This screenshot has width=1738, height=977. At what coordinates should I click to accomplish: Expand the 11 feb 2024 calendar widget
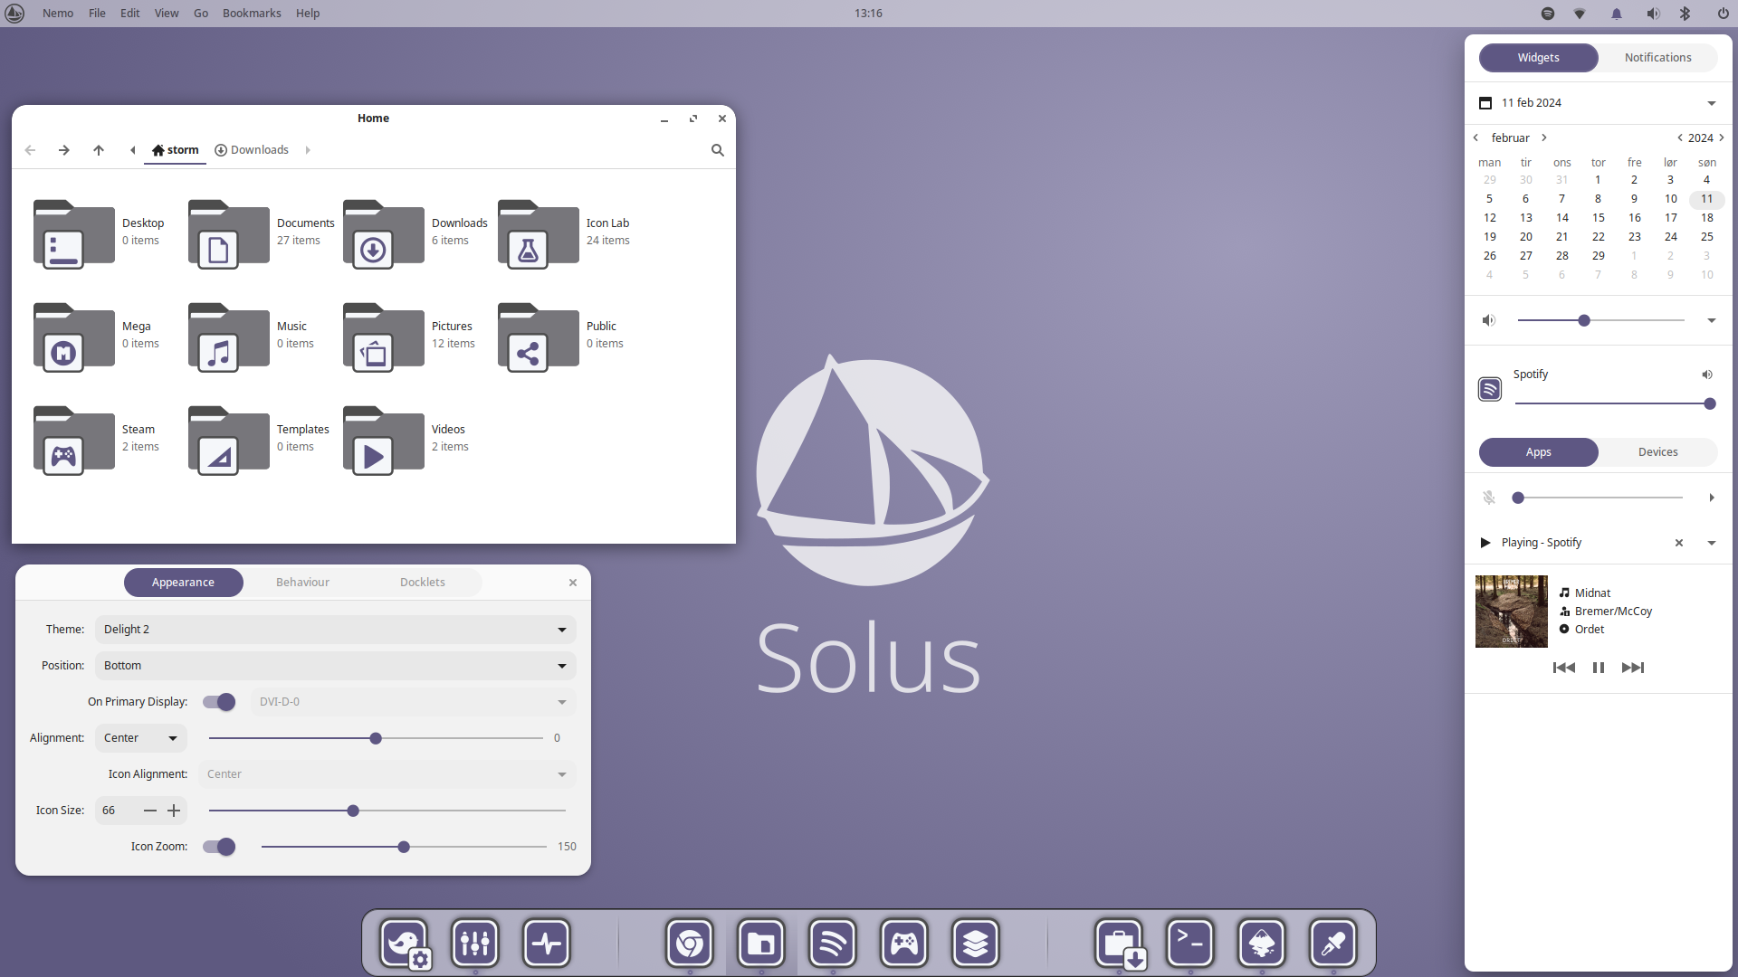(x=1711, y=103)
